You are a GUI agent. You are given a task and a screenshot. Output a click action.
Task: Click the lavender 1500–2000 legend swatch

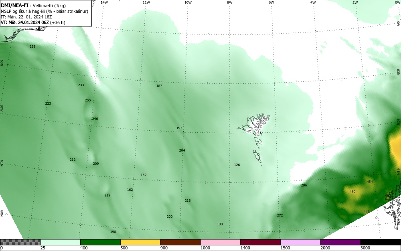300,242
